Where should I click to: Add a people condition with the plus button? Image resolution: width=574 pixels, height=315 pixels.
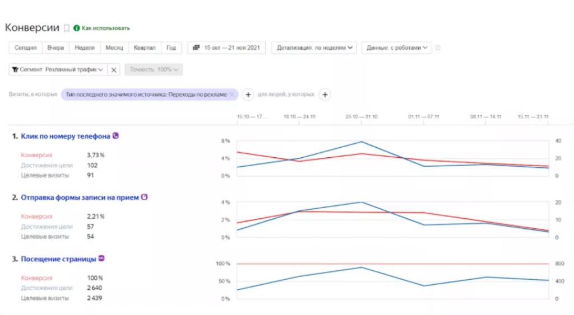tap(325, 95)
